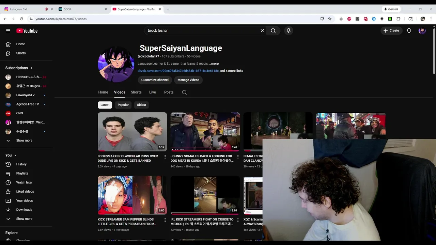436x245 pixels.
Task: Open Chrome three-dot menu
Action: pyautogui.click(x=431, y=19)
